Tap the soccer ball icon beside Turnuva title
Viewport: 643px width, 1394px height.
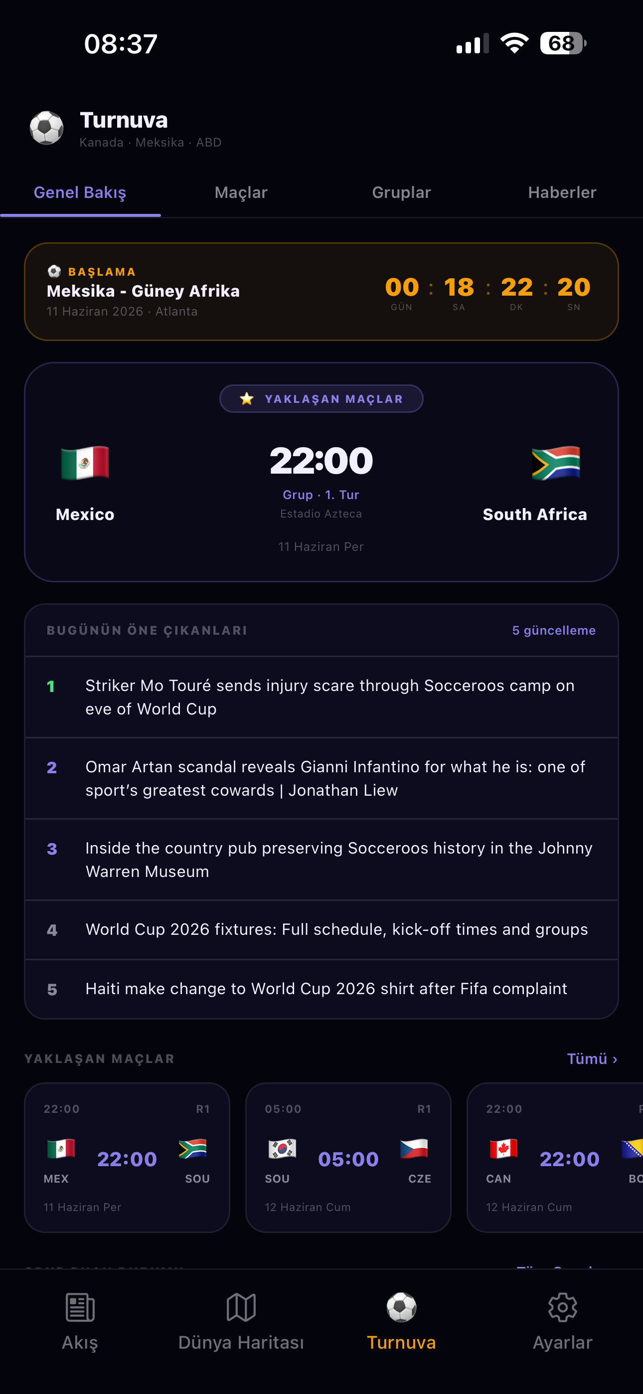coord(46,128)
